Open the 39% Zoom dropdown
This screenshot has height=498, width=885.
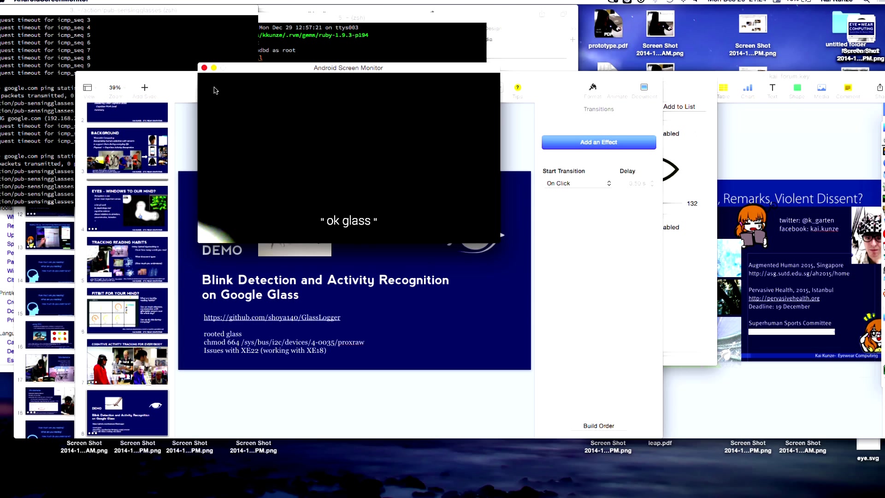[x=115, y=88]
